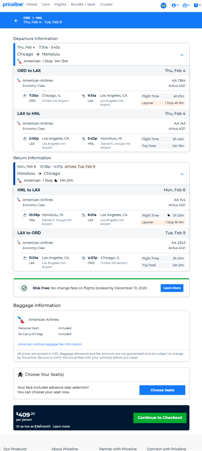Image resolution: width=202 pixels, height=451 pixels.
Task: Click American Airlines logo for flight AA 2343
Action: (x=19, y=243)
